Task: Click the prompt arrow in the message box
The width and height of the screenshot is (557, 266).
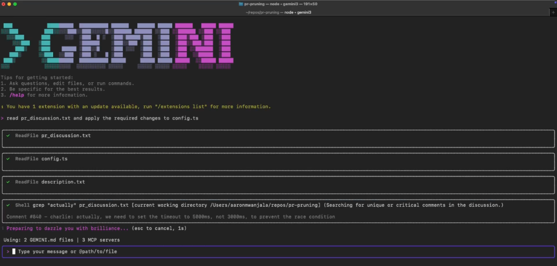Action: [x=8, y=252]
